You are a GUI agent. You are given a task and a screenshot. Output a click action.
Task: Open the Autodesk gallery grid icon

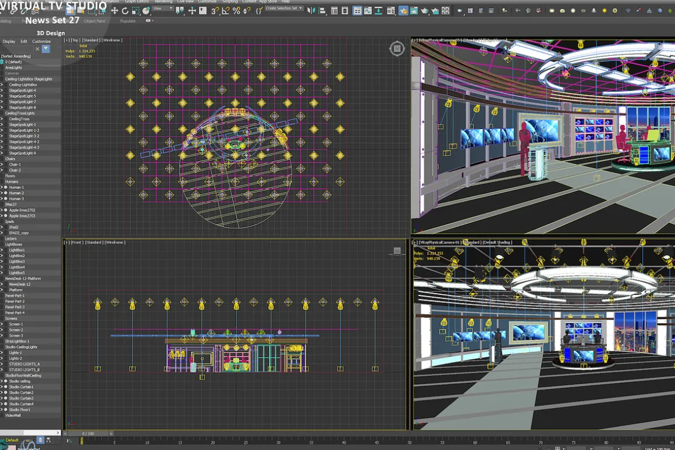[x=446, y=10]
